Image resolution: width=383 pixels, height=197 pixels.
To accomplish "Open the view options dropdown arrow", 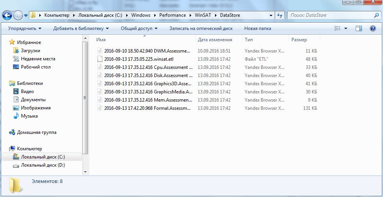I will click(346, 28).
